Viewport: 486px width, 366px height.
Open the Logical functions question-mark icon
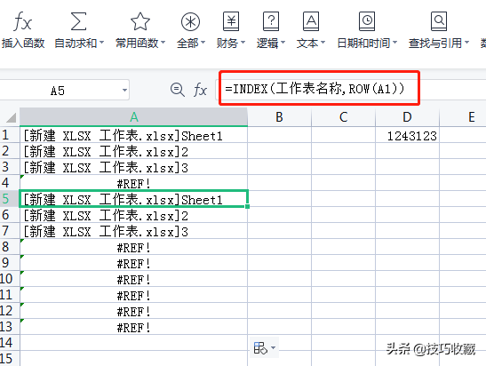(x=271, y=21)
